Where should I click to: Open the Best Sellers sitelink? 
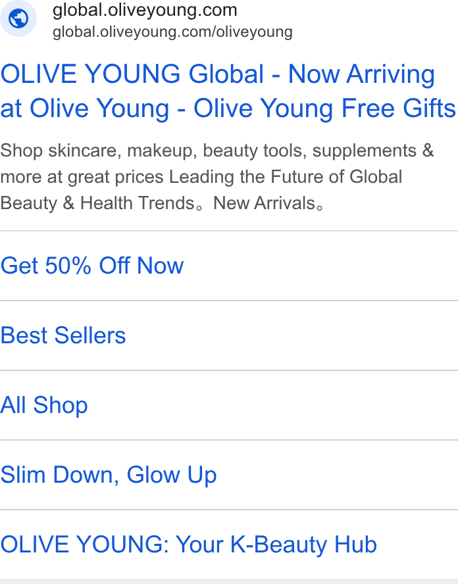pyautogui.click(x=63, y=335)
